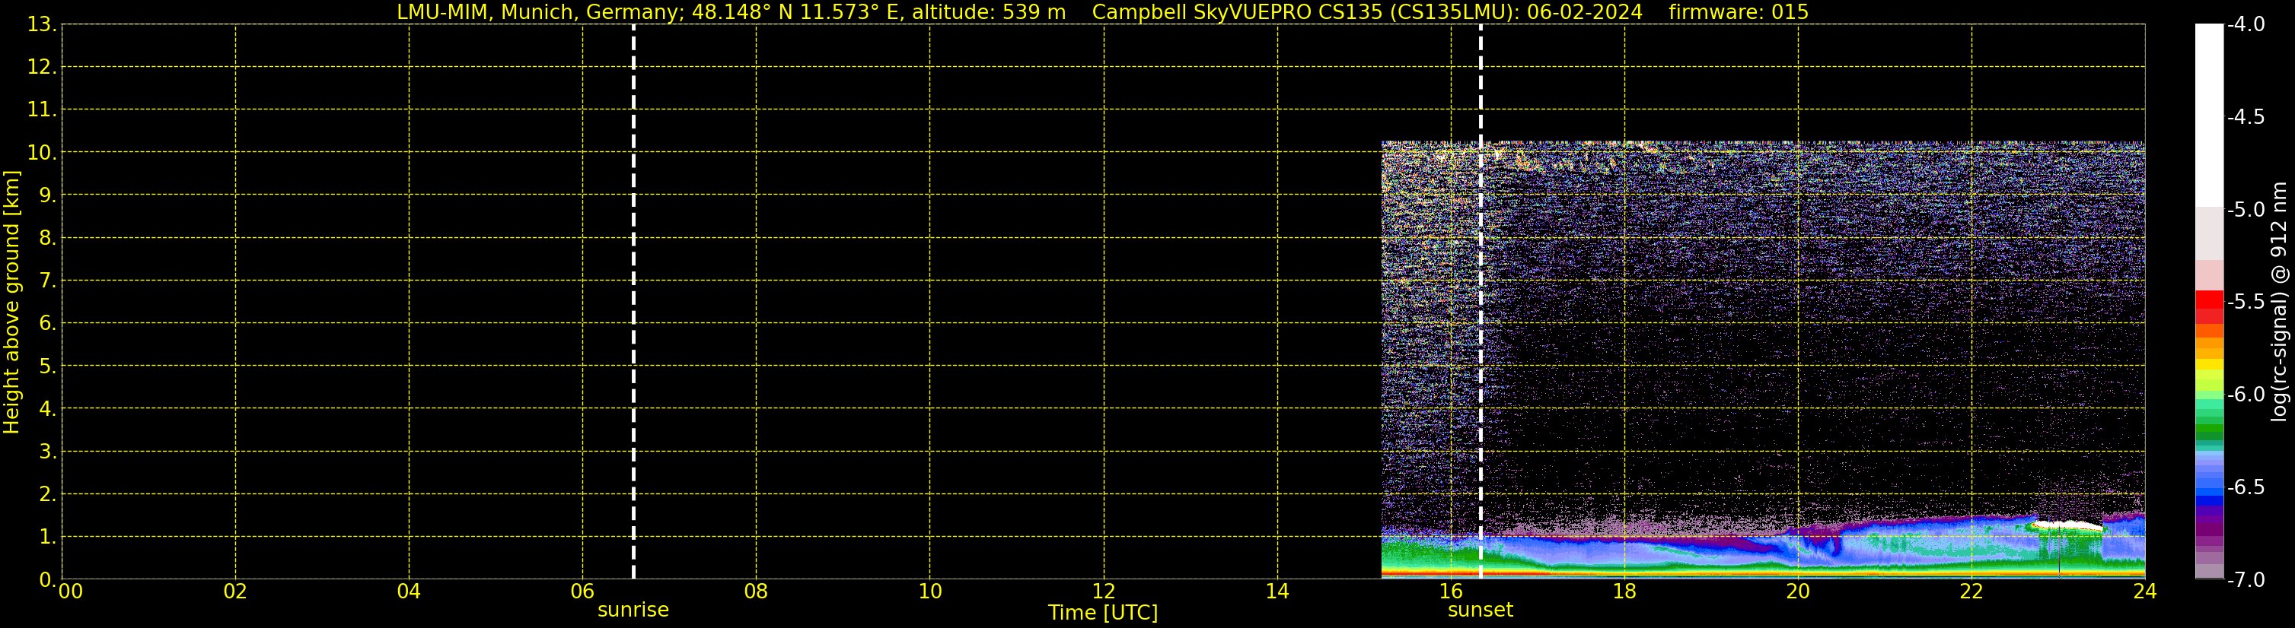Click the white cloud signal near 23 UTC
Screen dimensions: 2295x628
(2067, 525)
